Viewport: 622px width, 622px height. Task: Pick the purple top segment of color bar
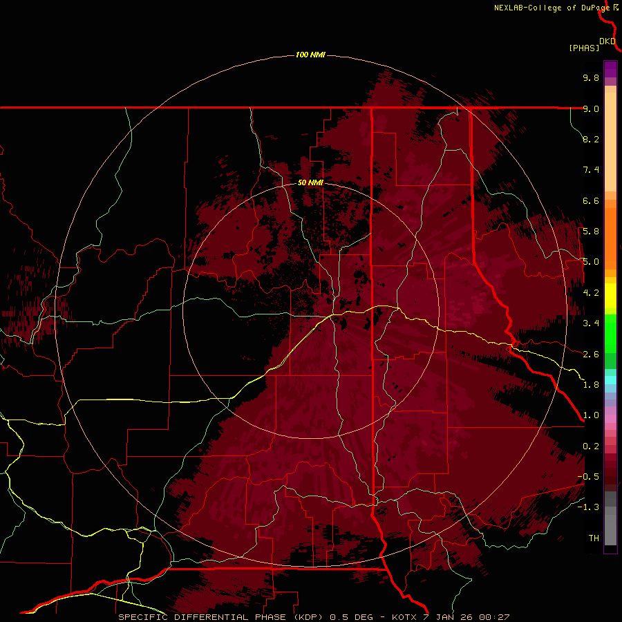click(x=610, y=69)
